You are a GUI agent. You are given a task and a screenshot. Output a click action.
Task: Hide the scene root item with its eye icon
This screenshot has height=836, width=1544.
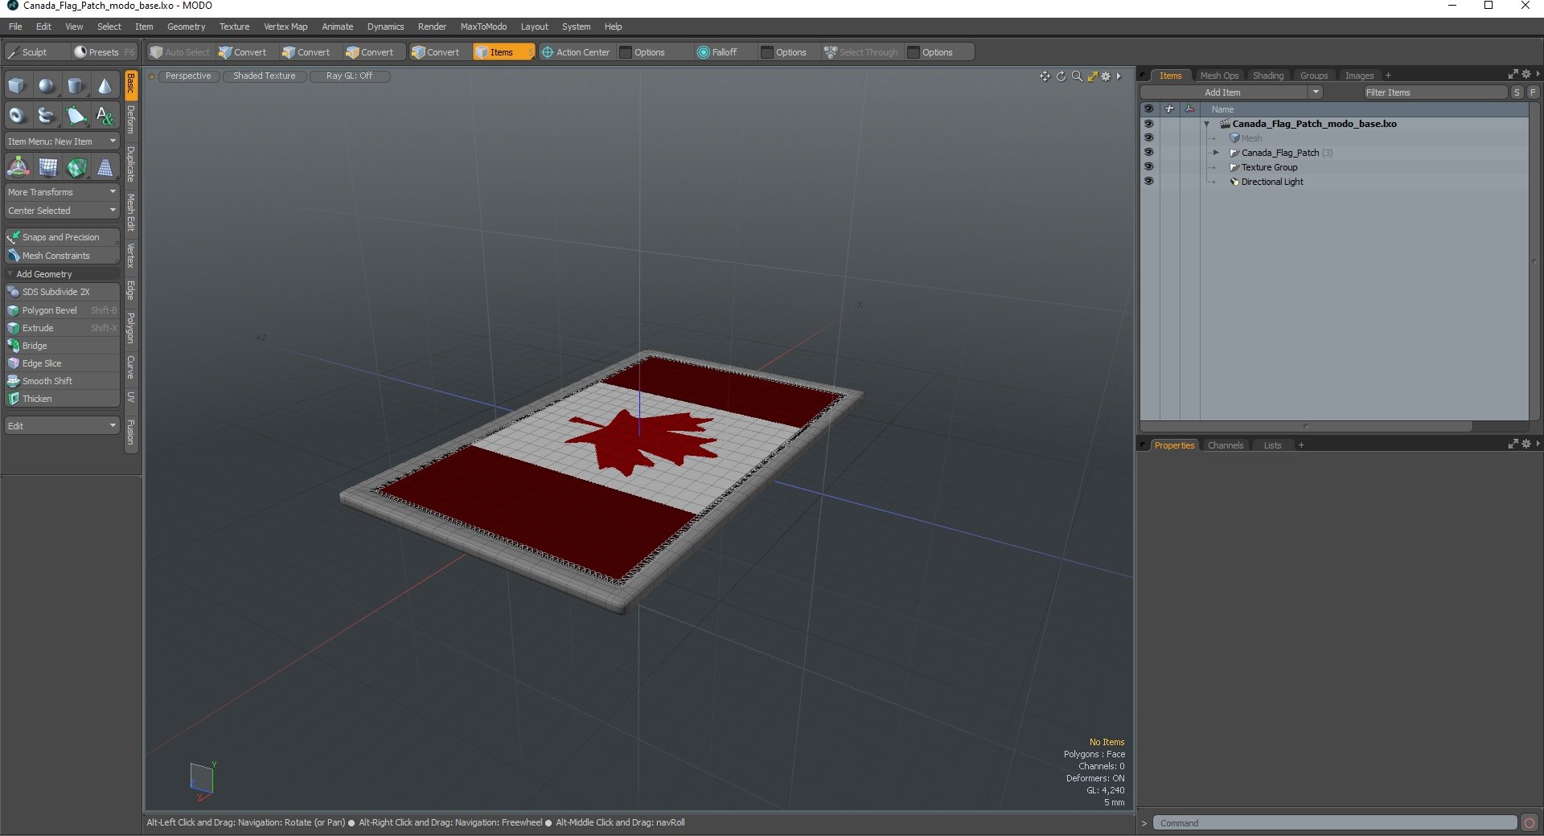click(1148, 124)
